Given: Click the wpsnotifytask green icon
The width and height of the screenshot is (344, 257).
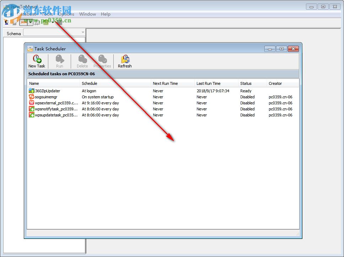Looking at the screenshot, I should coord(31,109).
